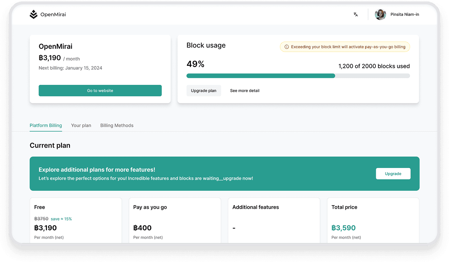Open the language translation icon

(x=356, y=14)
